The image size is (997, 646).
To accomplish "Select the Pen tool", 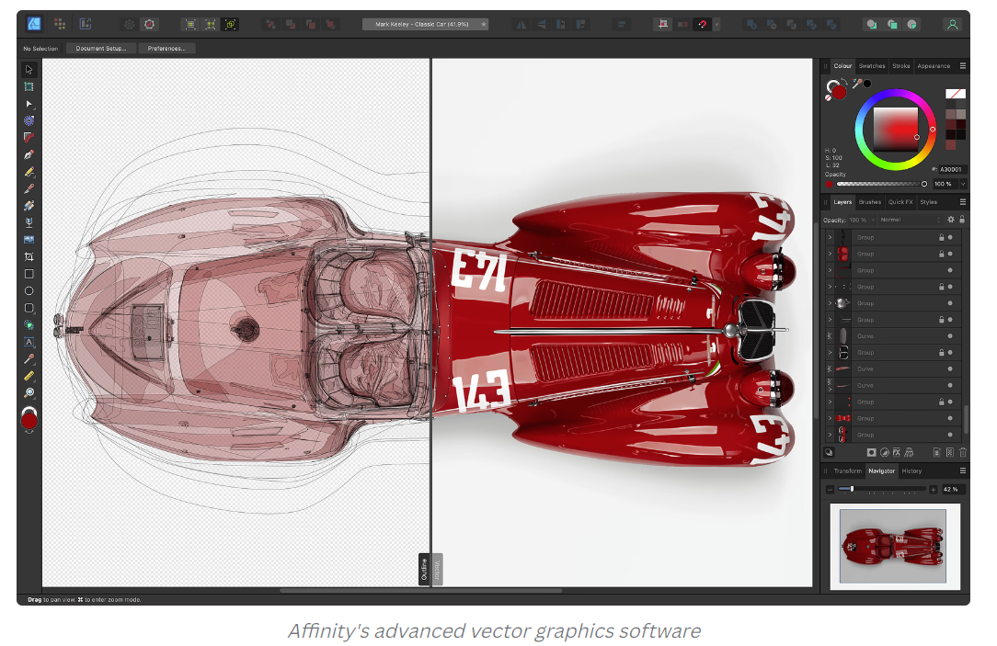I will 29,154.
